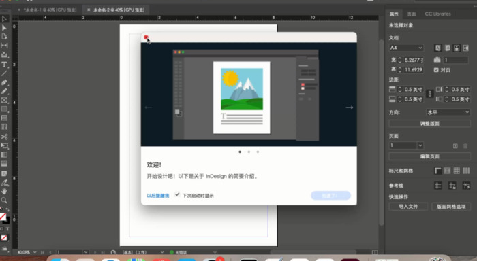Select the Pencil tool
This screenshot has width=477, height=261.
click(x=4, y=91)
